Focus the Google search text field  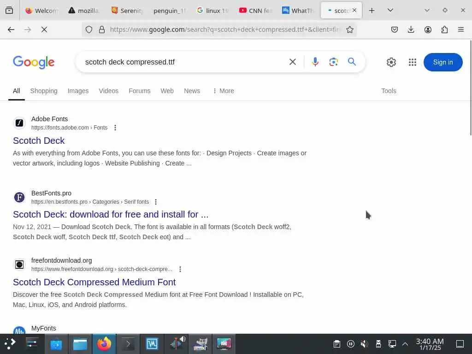[x=183, y=62]
